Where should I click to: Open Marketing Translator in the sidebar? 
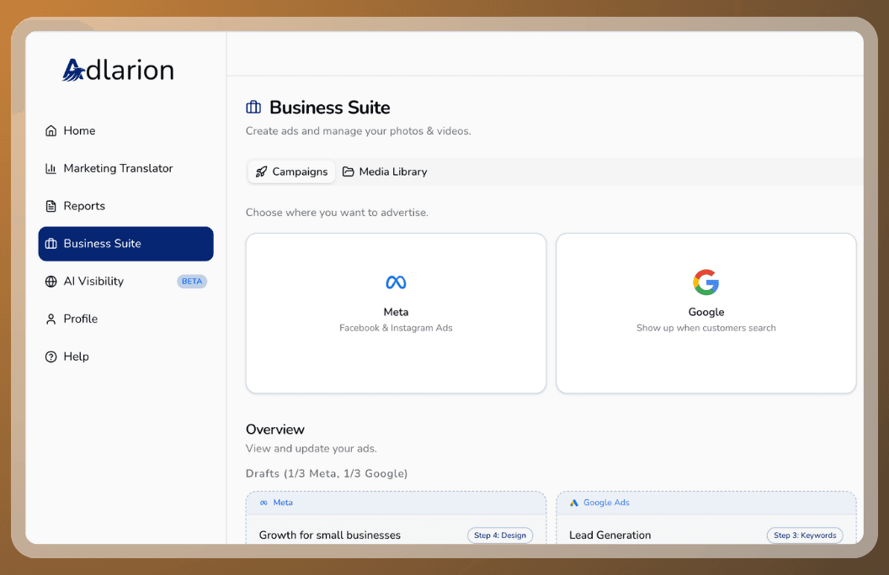126,169
